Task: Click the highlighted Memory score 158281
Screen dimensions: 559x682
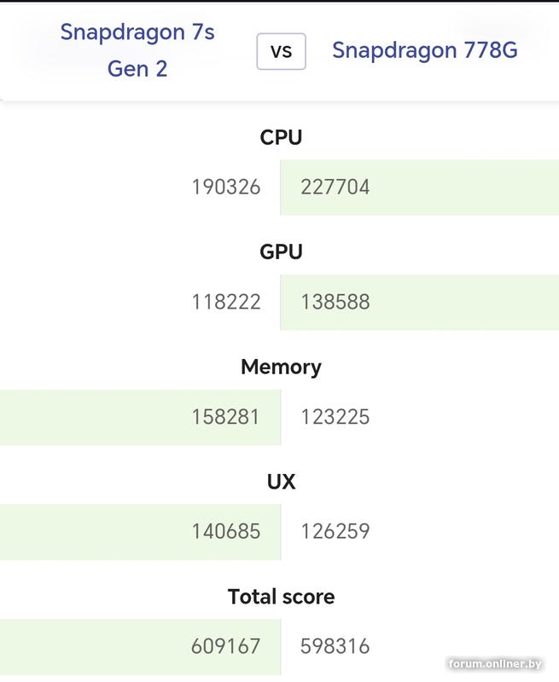Action: tap(226, 417)
